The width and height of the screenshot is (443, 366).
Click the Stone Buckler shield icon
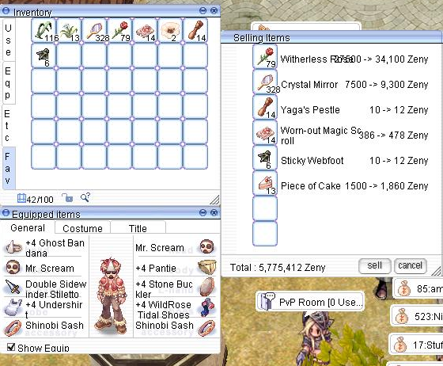[x=207, y=287]
